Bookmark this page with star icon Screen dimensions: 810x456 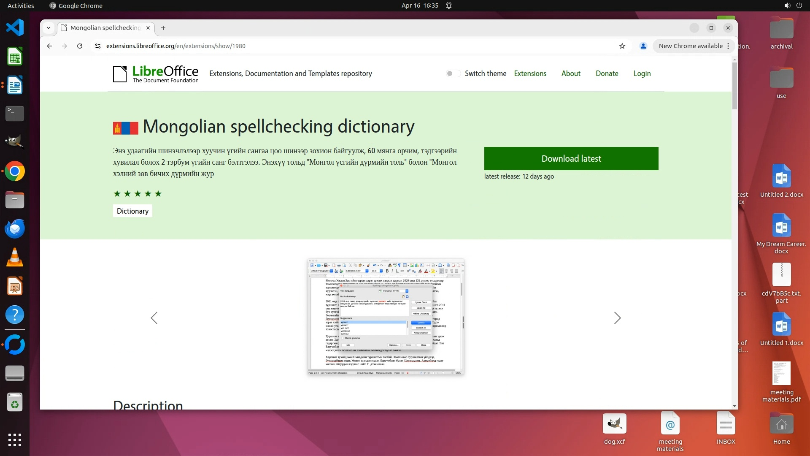(x=622, y=46)
